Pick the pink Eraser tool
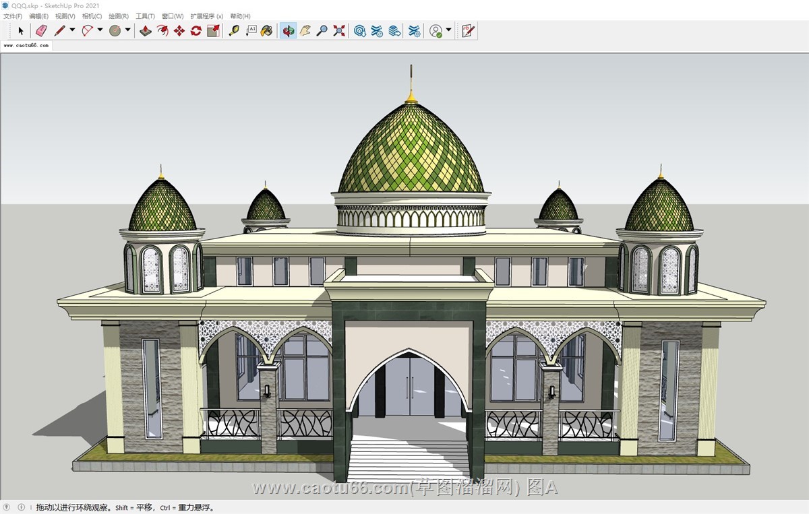Viewport: 809px width, 514px height. [x=41, y=30]
